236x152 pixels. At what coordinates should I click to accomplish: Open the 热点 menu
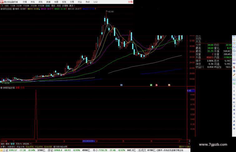tap(88, 2)
